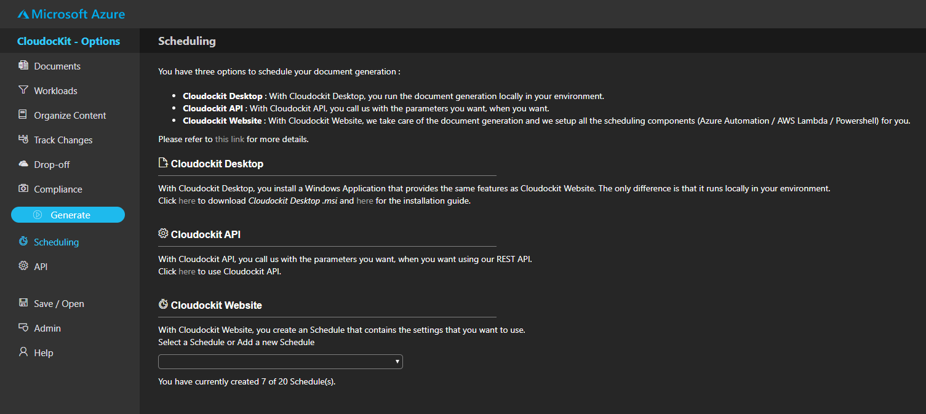This screenshot has height=414, width=926.
Task: Open the Documents menu item
Action: [57, 66]
